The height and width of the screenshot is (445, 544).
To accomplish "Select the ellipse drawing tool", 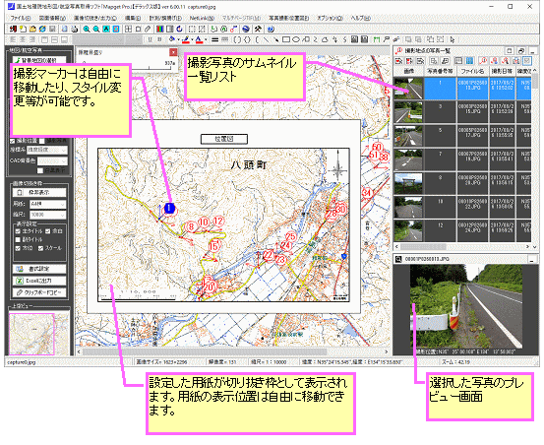I will 296,39.
